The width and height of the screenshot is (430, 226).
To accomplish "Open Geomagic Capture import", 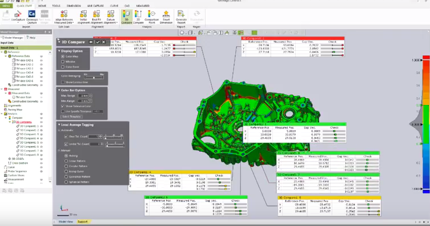I will (32, 17).
